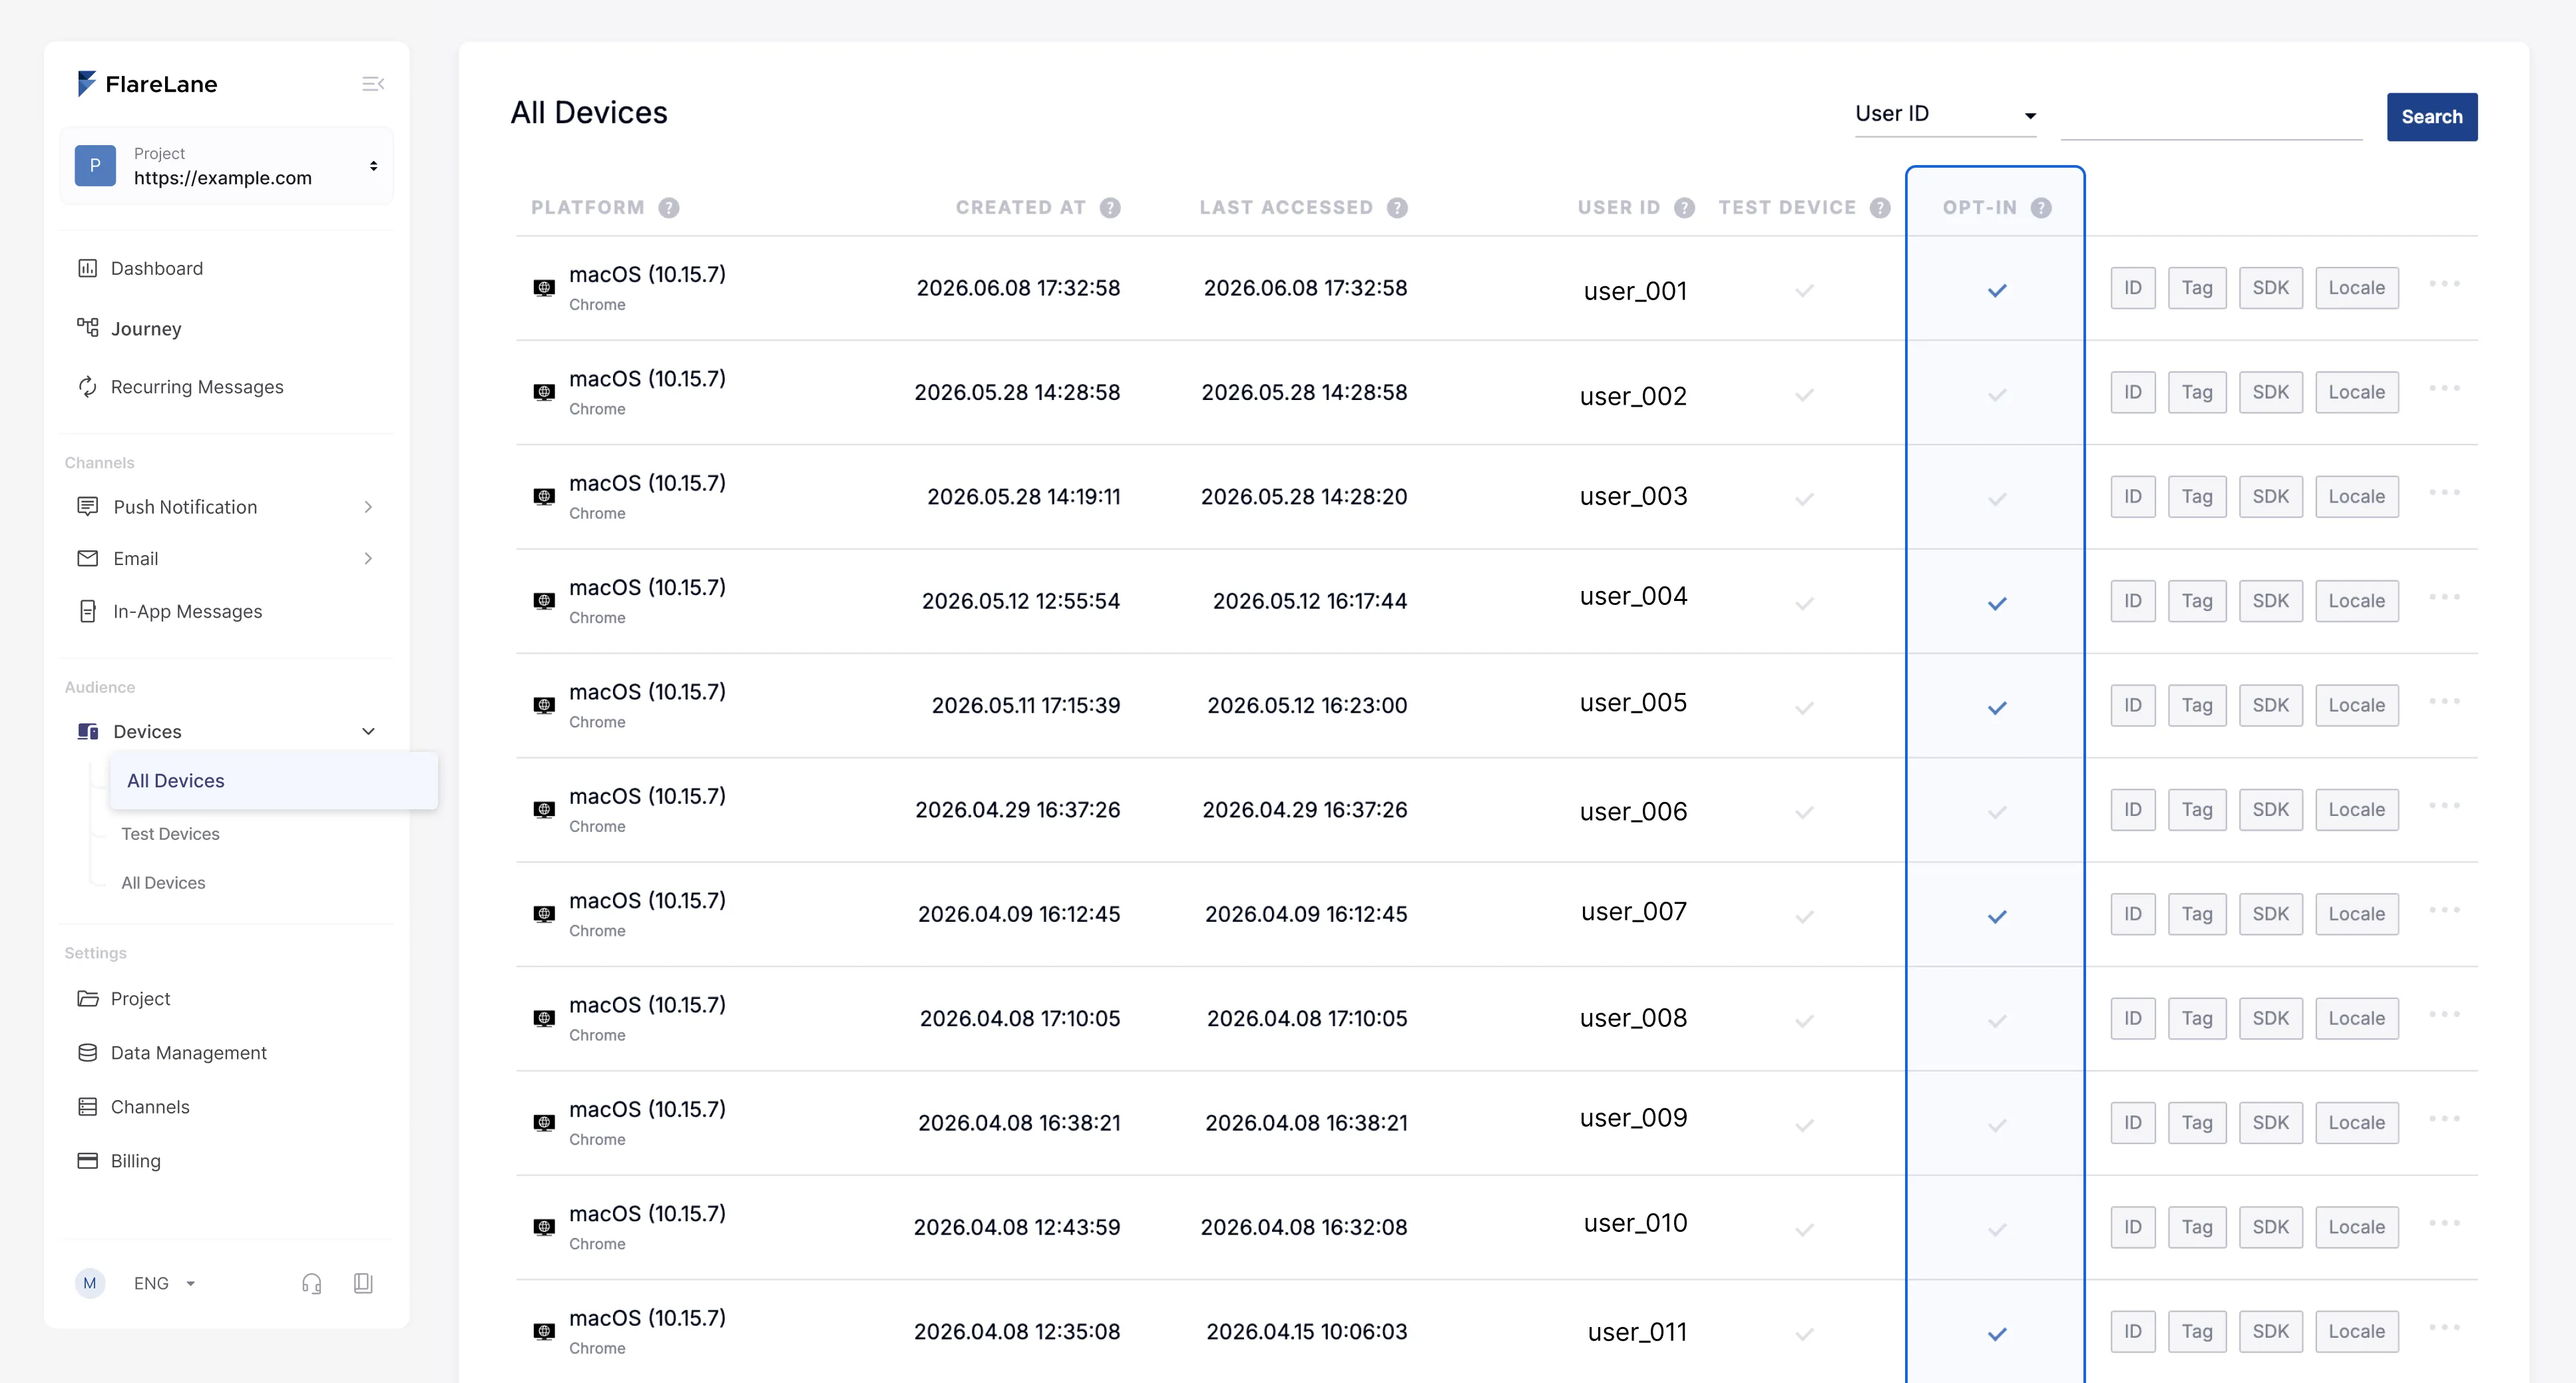Click the Email envelope icon
Viewport: 2576px width, 1383px height.
click(x=88, y=558)
